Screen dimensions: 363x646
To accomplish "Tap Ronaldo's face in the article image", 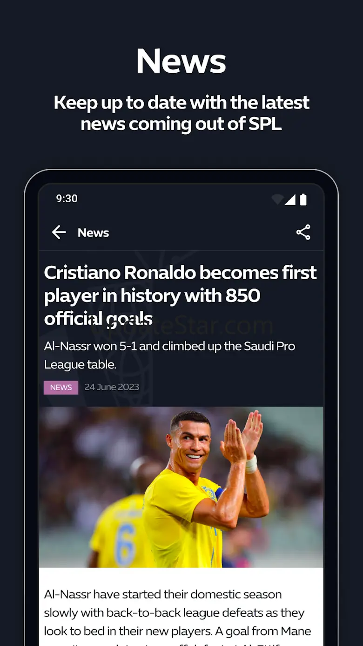I will pos(190,442).
